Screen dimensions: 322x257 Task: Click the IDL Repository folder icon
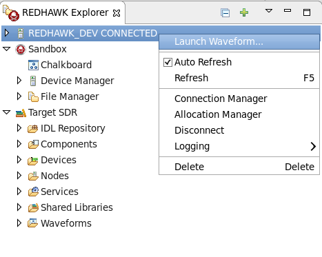(x=33, y=129)
